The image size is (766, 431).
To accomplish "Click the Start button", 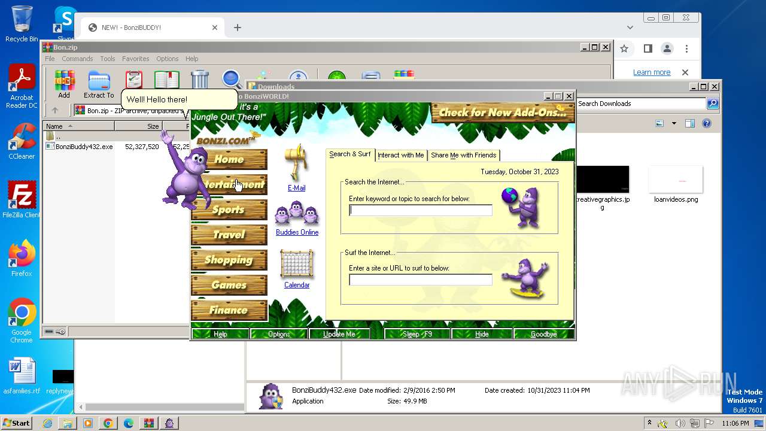I will (x=17, y=423).
